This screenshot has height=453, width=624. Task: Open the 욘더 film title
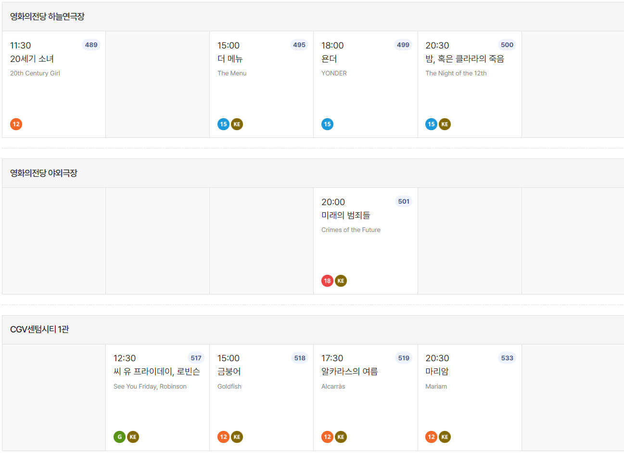(x=329, y=59)
